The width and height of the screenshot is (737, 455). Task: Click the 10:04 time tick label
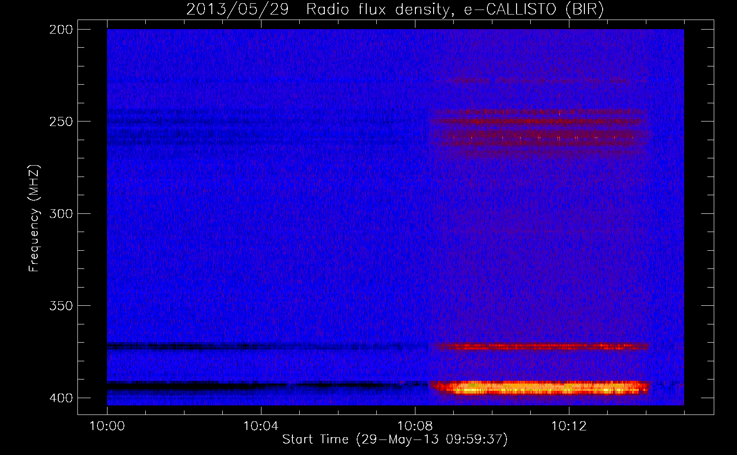coord(261,426)
